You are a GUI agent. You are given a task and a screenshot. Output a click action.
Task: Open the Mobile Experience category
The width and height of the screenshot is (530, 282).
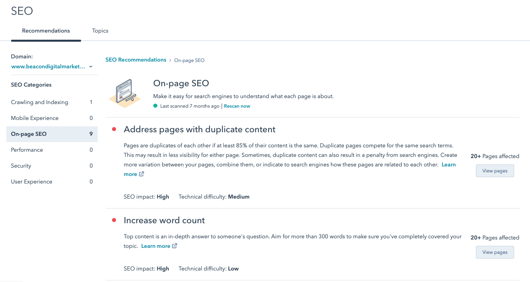coord(34,118)
